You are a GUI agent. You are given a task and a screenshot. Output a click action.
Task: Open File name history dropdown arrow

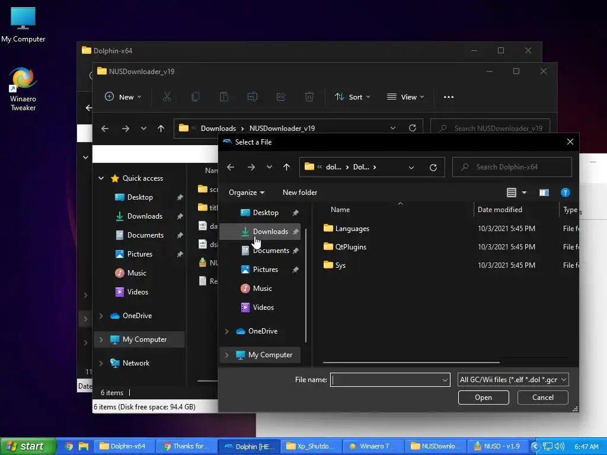coord(445,380)
